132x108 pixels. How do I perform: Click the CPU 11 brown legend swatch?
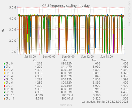coord(5,99)
